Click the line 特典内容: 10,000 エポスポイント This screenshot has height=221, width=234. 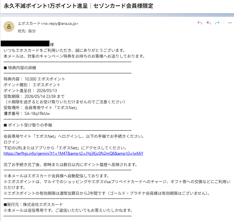click(34, 79)
